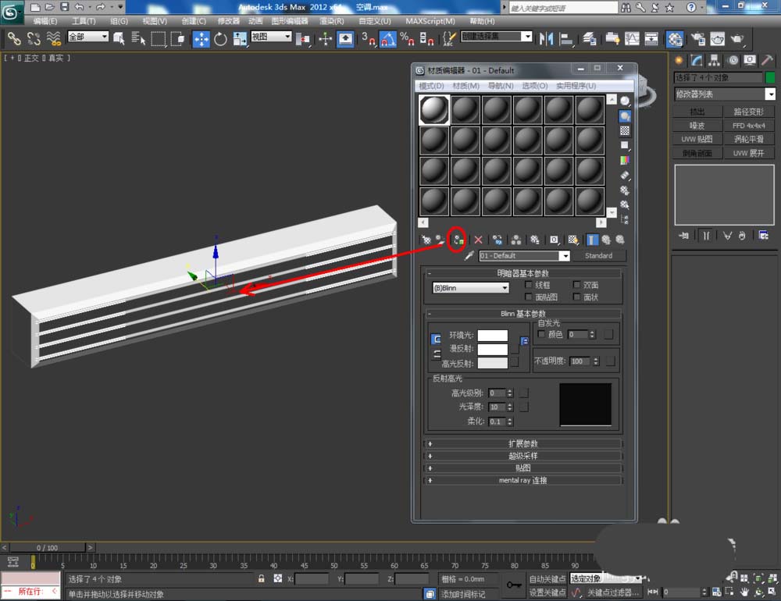Click the UVW 贴图 modifier button

point(697,139)
